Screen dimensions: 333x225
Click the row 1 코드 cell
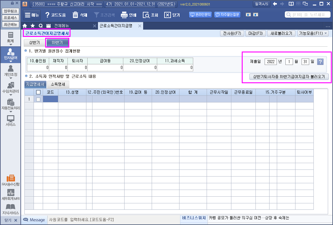(51, 99)
